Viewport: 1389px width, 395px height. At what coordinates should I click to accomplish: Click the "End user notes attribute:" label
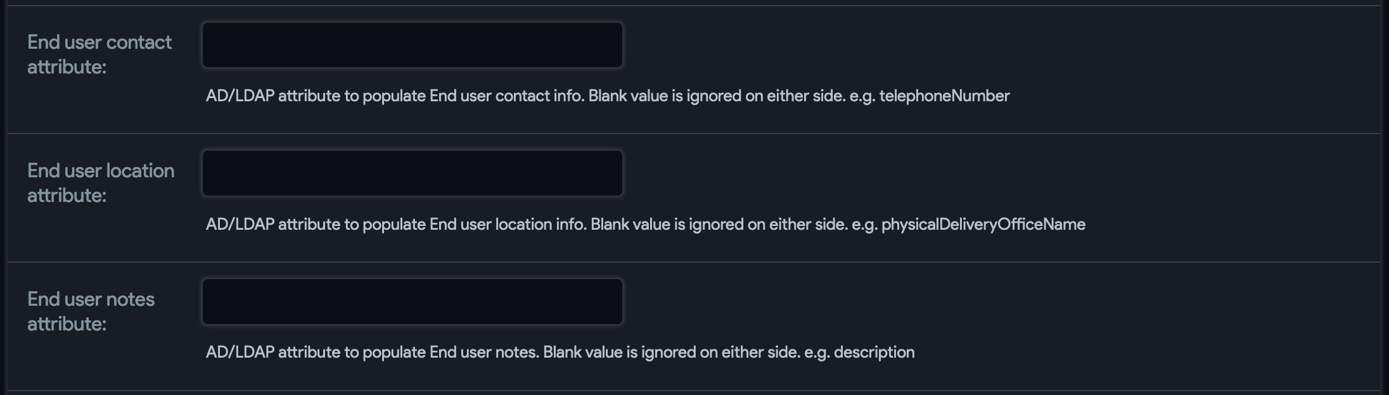click(x=91, y=311)
